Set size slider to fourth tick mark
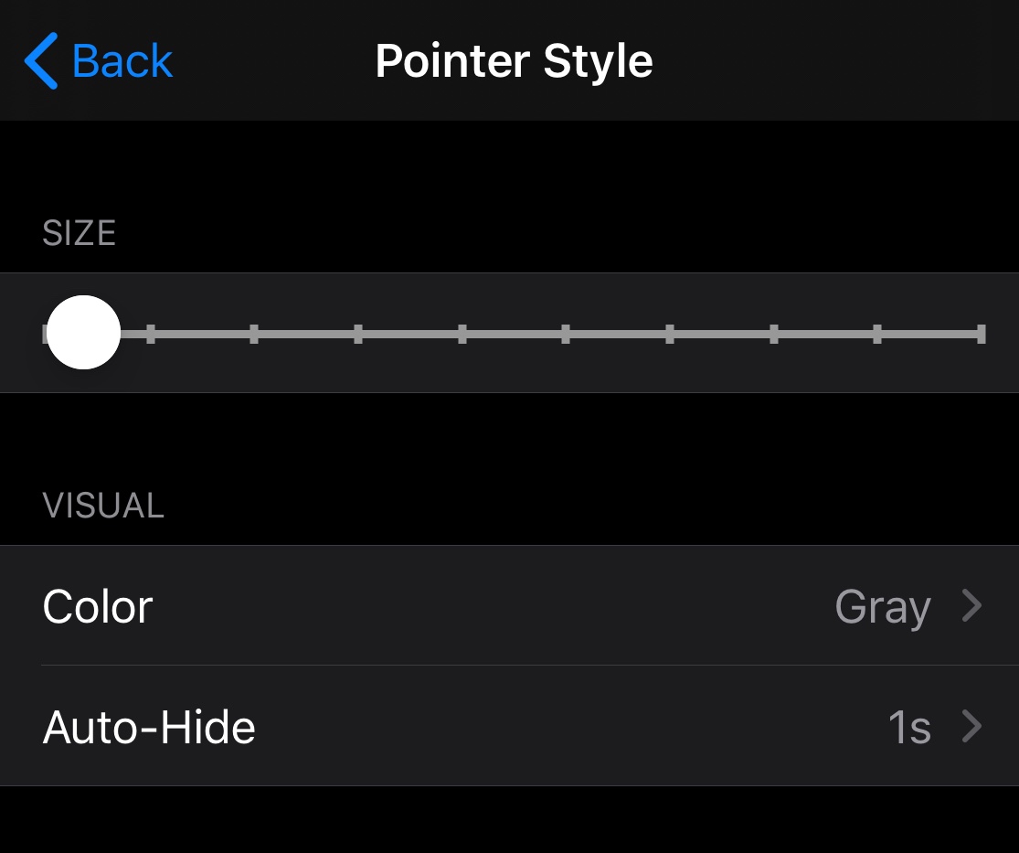 (x=358, y=334)
